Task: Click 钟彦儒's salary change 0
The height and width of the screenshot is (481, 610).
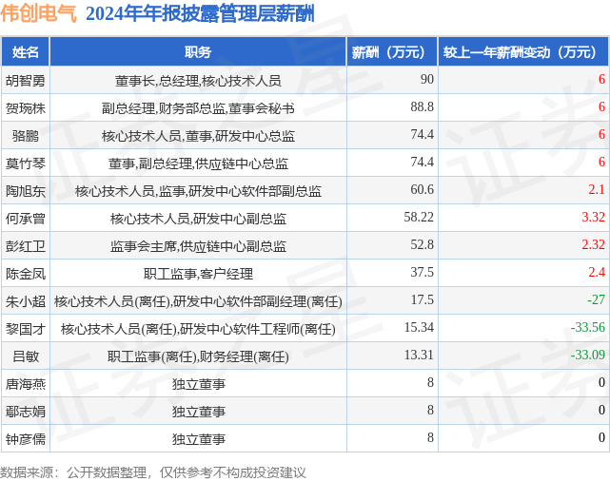Action: 601,438
